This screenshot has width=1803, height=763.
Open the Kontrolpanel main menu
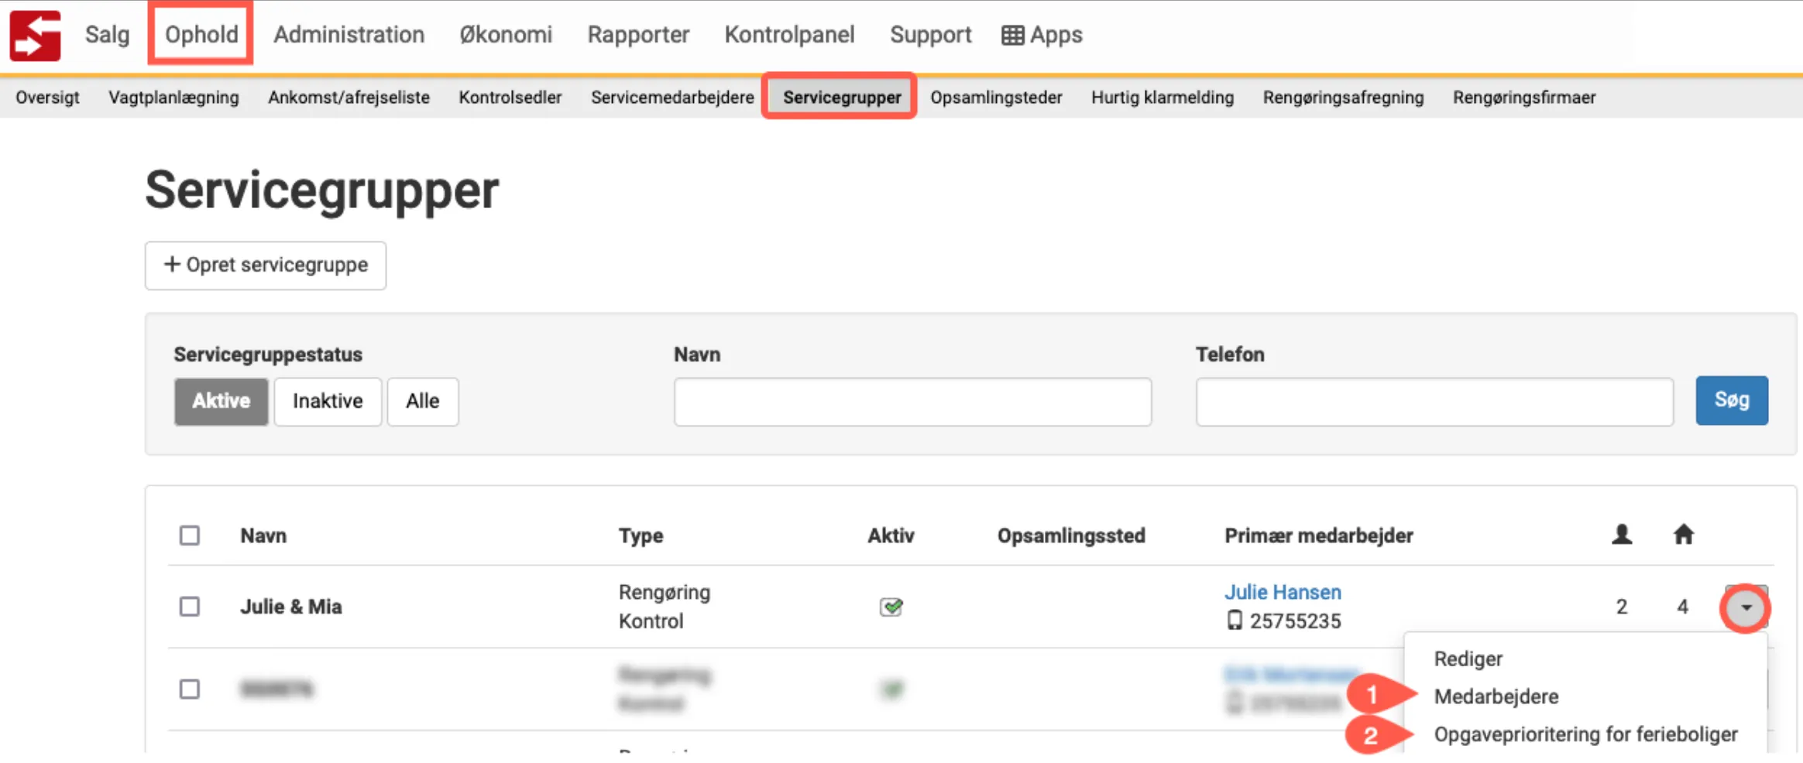click(789, 35)
